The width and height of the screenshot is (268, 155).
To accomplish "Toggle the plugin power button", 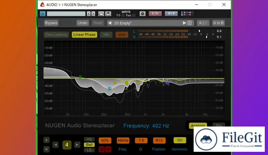I will point(43,14).
